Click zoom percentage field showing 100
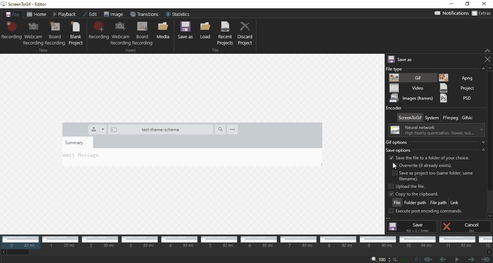 [x=382, y=259]
